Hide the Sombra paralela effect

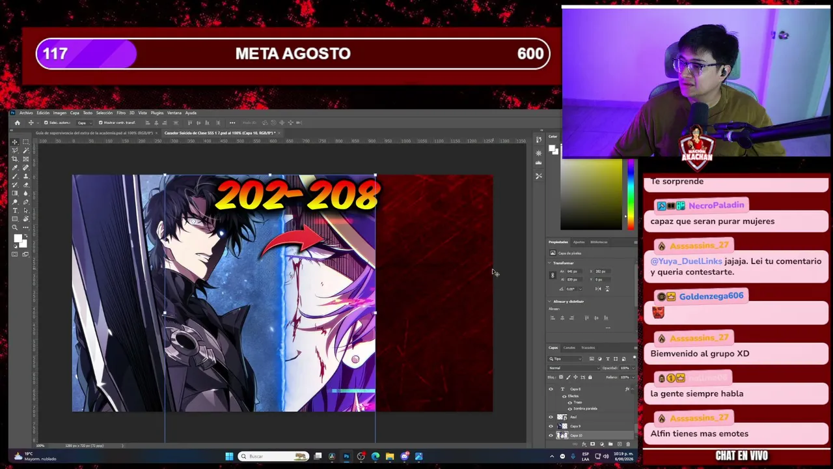[x=570, y=408]
